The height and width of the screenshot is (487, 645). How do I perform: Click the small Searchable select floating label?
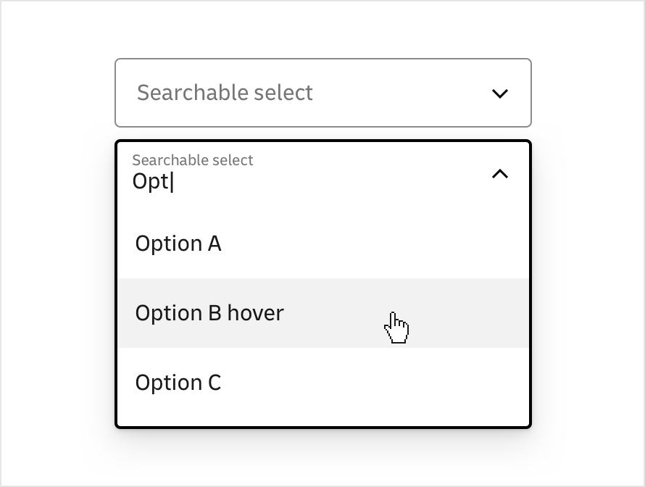[x=193, y=160]
